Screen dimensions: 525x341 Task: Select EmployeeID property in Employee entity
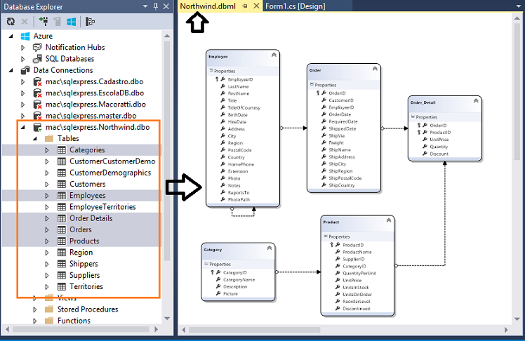point(241,79)
